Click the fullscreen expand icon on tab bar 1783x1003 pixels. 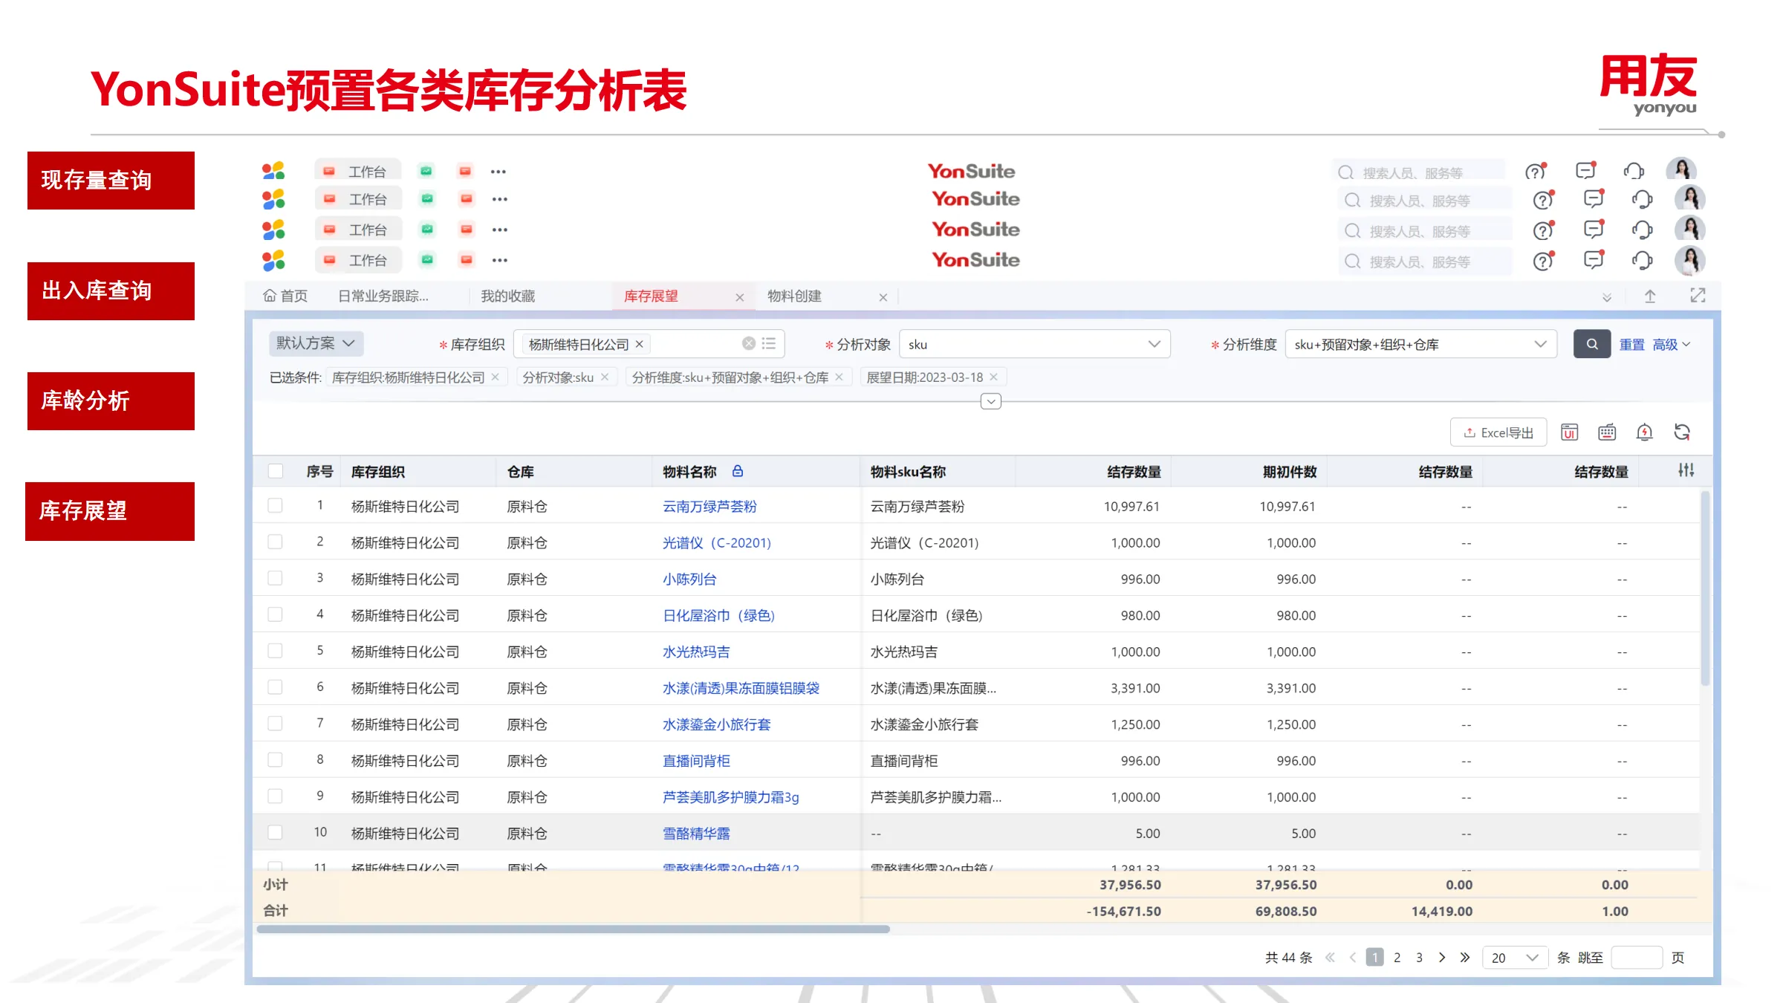point(1698,296)
